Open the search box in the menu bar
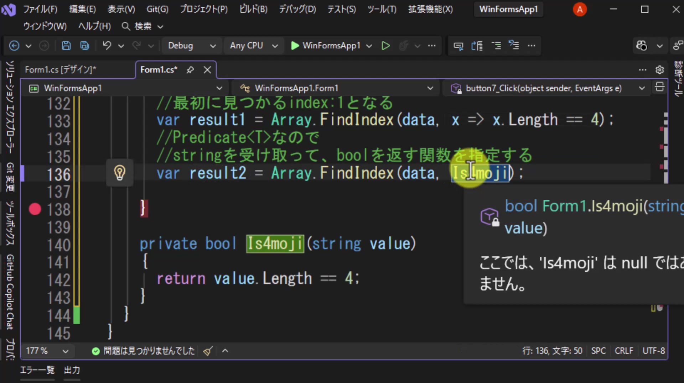Image resolution: width=684 pixels, height=383 pixels. [x=142, y=26]
